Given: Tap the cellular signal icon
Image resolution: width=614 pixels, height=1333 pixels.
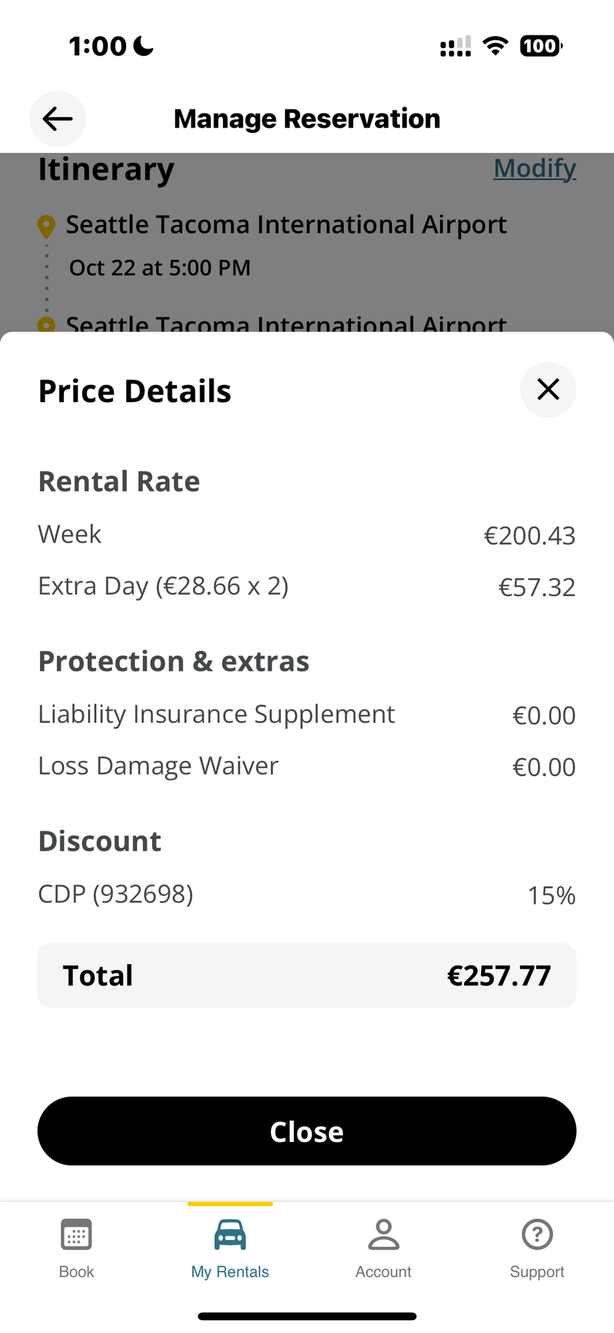Looking at the screenshot, I should [456, 46].
